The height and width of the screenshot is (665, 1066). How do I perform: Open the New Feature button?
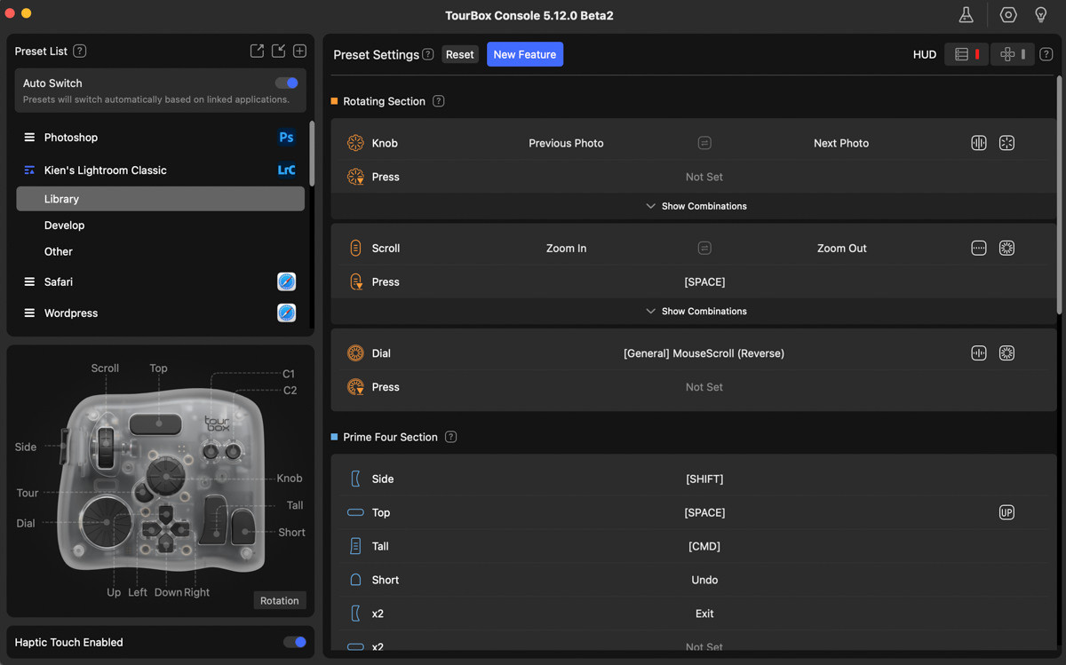(x=524, y=54)
